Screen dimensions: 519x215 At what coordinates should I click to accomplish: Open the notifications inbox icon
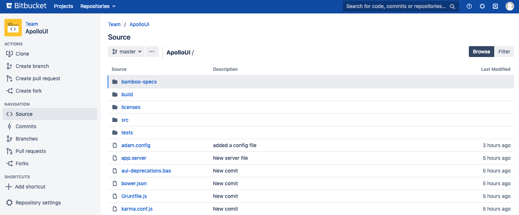coord(495,6)
